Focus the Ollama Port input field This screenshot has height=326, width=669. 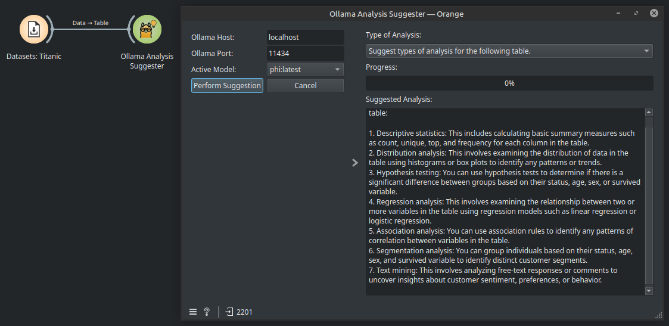(x=306, y=53)
